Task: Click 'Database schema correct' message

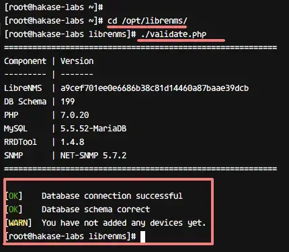Action: [95, 210]
